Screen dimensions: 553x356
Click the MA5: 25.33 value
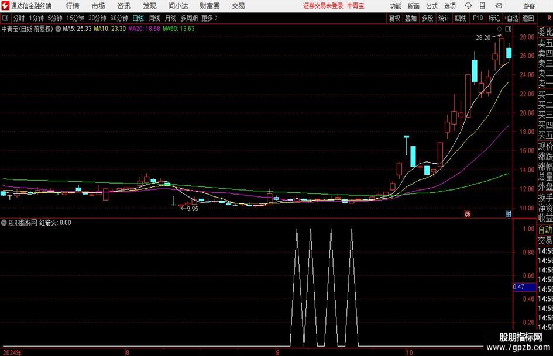[77, 29]
